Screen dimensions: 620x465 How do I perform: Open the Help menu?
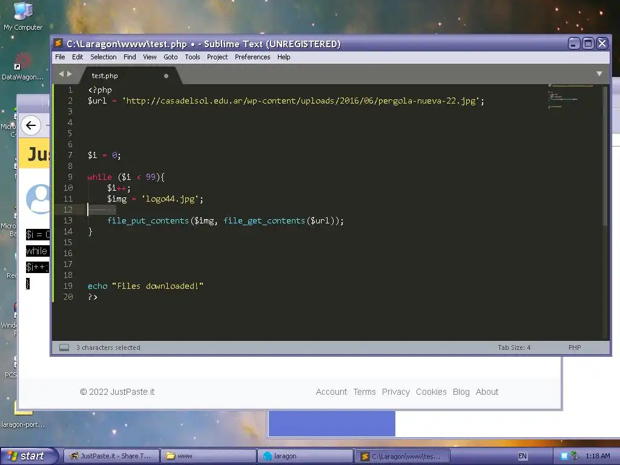tap(283, 57)
